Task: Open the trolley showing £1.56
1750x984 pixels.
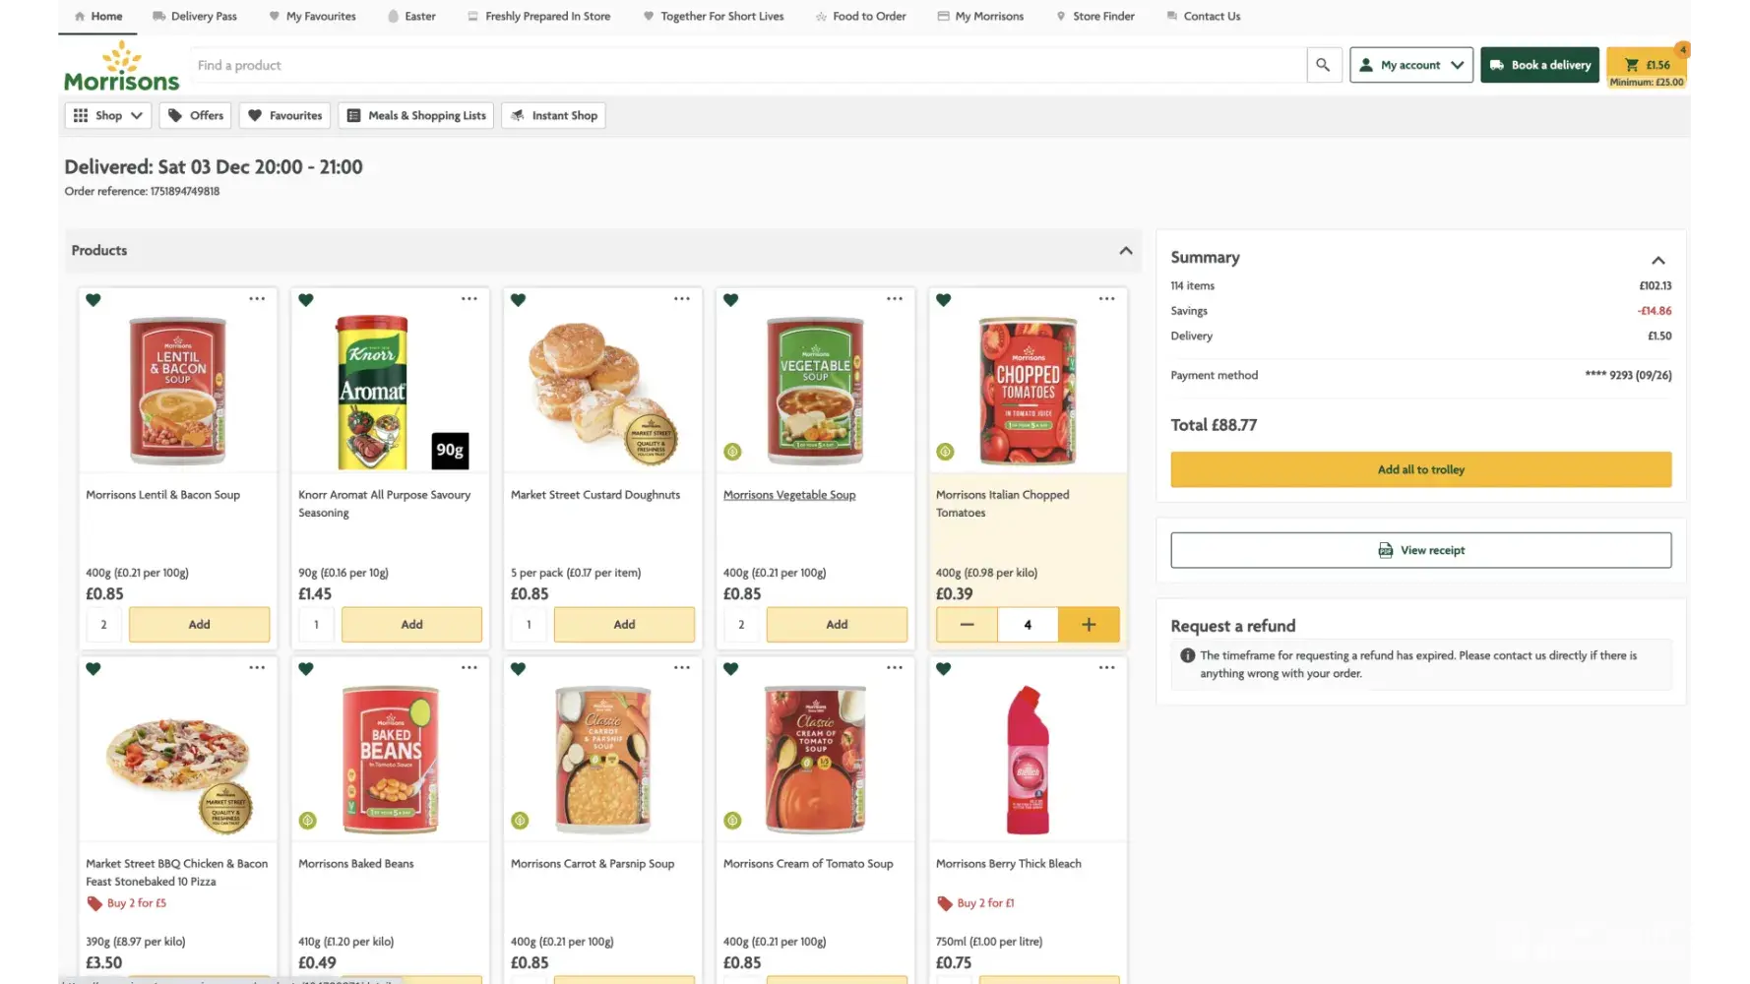Action: pyautogui.click(x=1648, y=65)
